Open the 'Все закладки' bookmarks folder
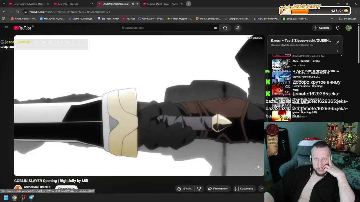The height and width of the screenshot is (202, 360). (x=348, y=19)
